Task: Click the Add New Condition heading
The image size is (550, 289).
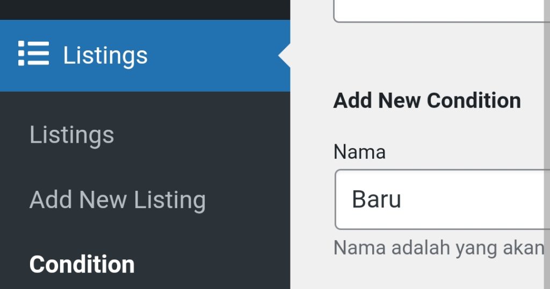Action: pos(427,101)
